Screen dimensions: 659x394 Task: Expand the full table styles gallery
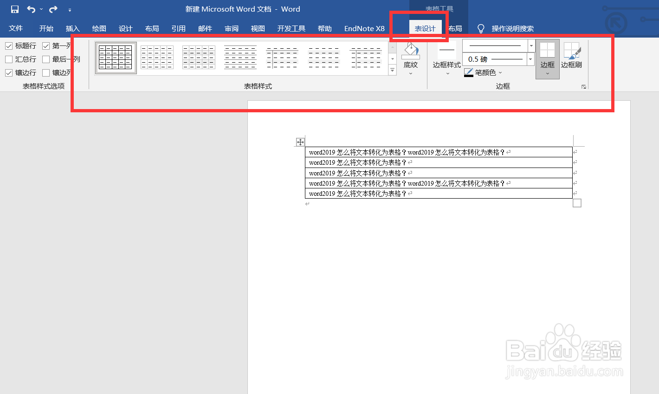point(393,70)
